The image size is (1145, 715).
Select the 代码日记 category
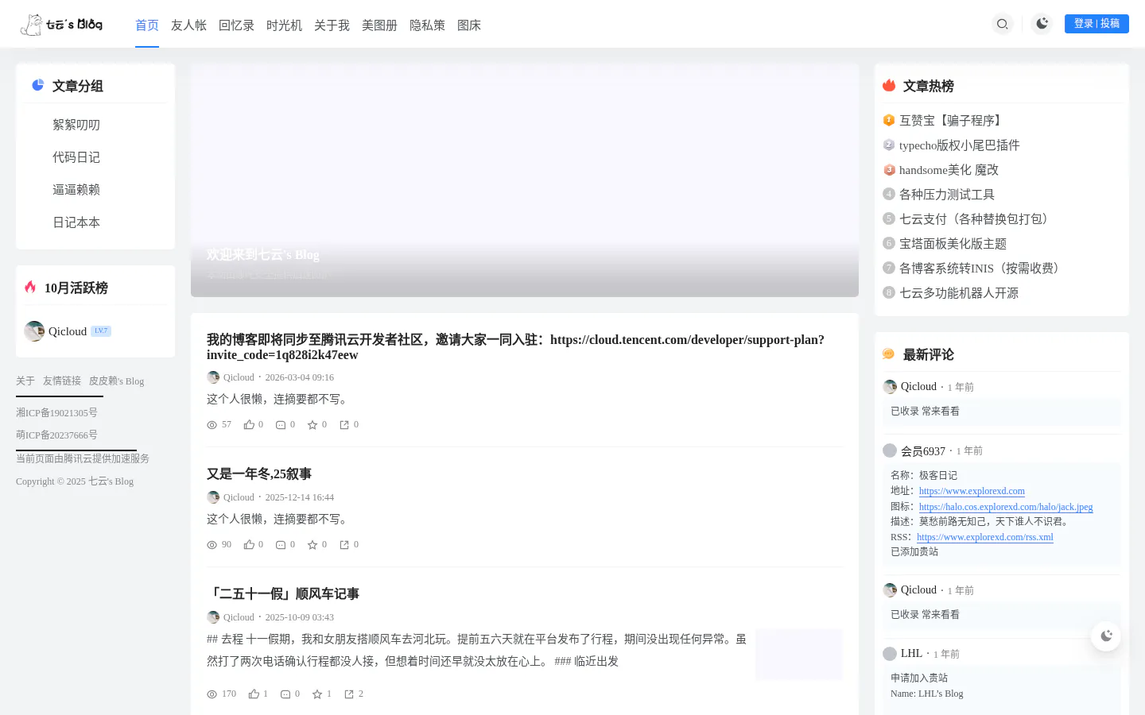(76, 157)
